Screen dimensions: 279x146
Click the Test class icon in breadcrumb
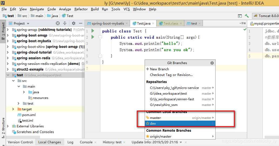pos(64,16)
